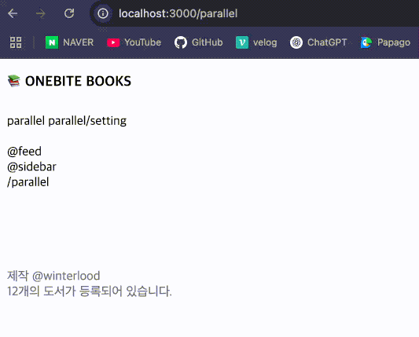Screen dimensions: 419x337
Task: View site information for localhost
Action: click(103, 13)
